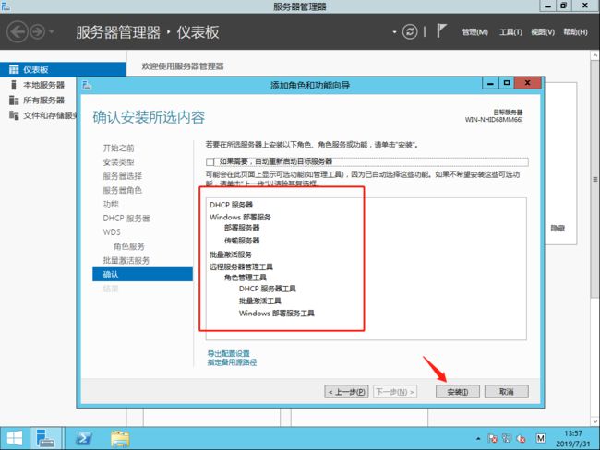Click the Server Manager vertical scrollbar
This screenshot has width=600, height=450.
point(595,180)
